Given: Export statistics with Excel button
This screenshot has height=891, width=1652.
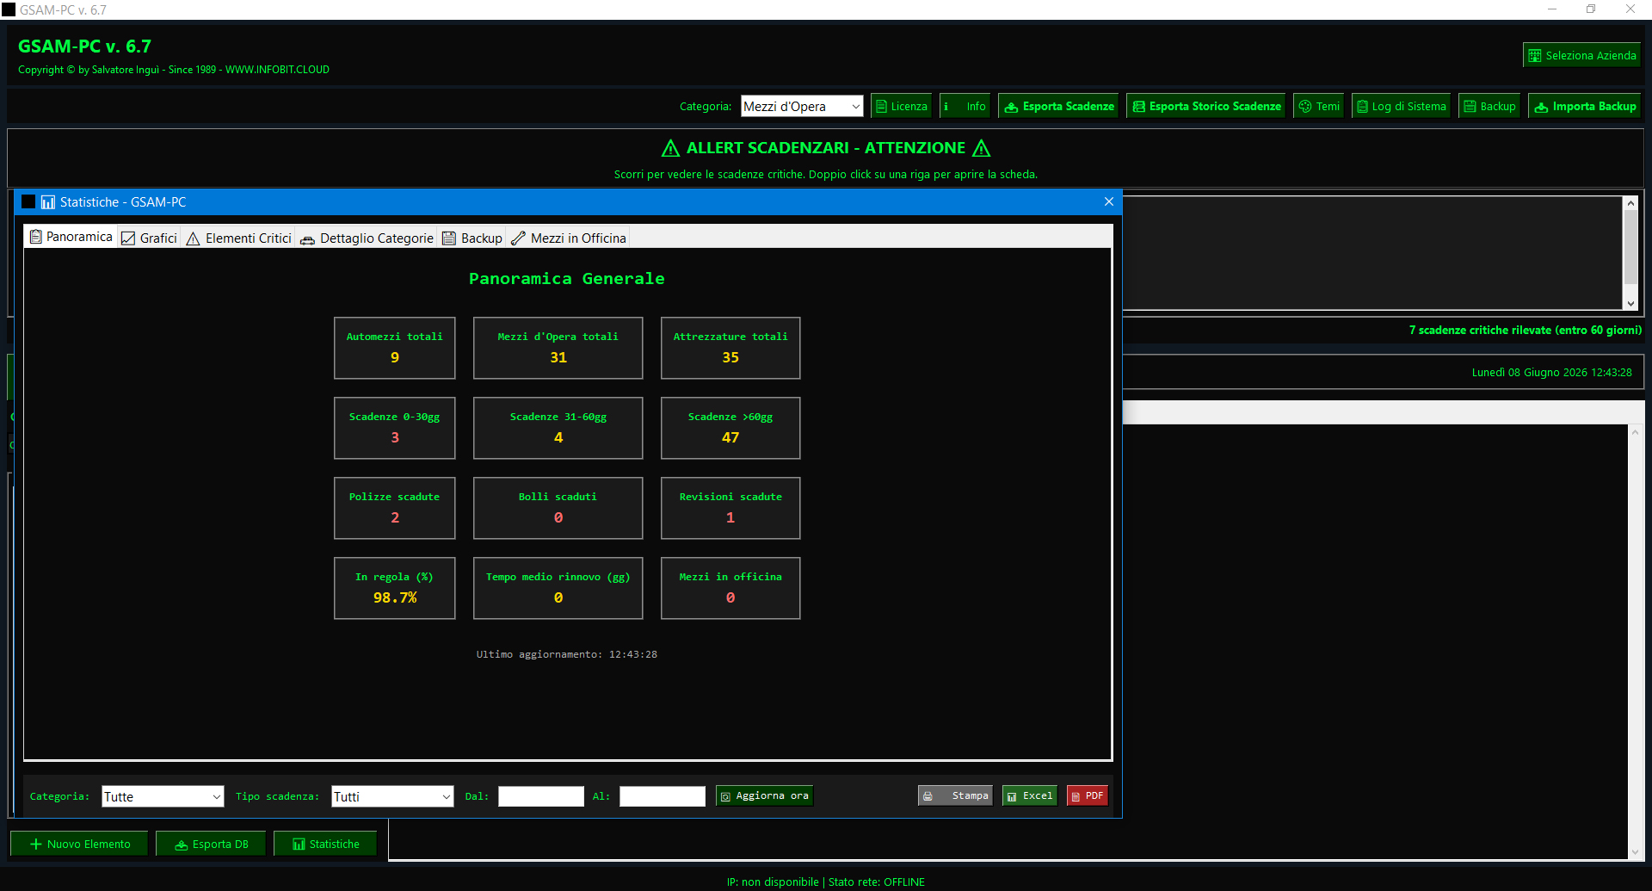Looking at the screenshot, I should click(1030, 796).
